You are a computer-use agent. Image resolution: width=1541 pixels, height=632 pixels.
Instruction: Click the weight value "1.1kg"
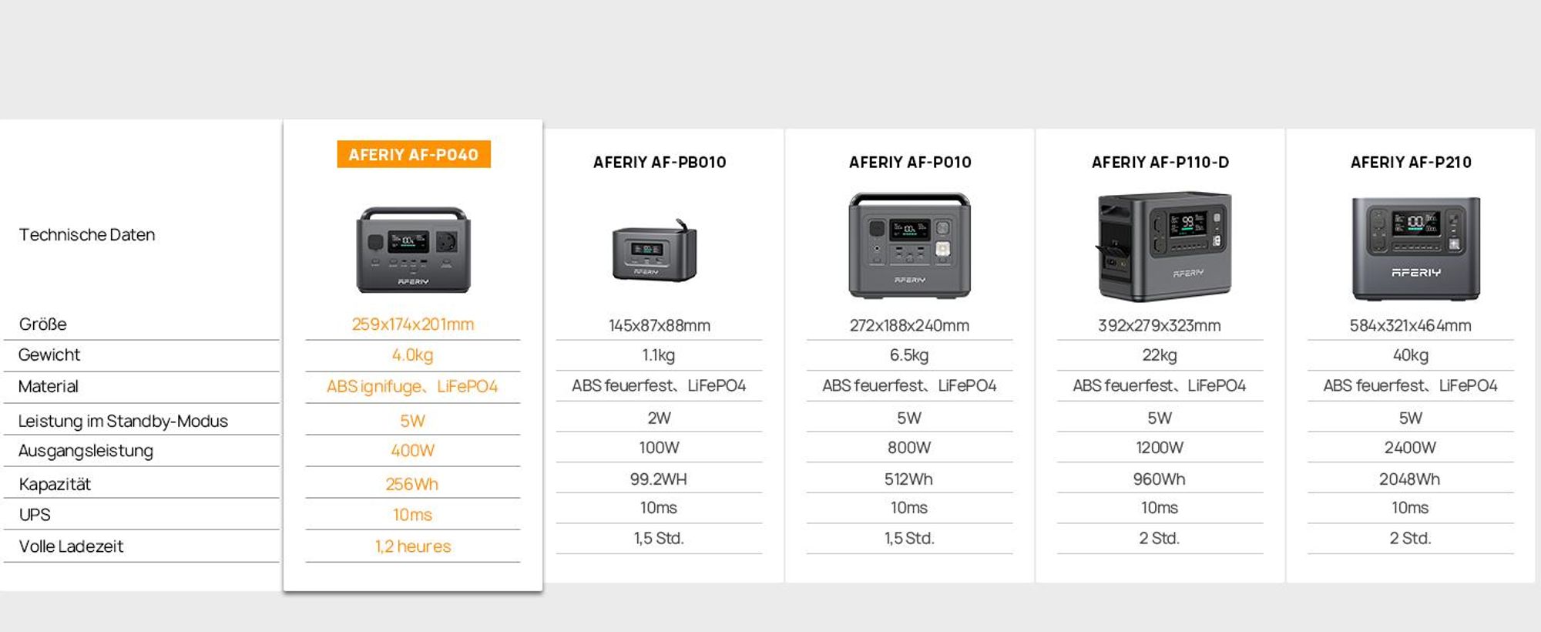click(659, 355)
